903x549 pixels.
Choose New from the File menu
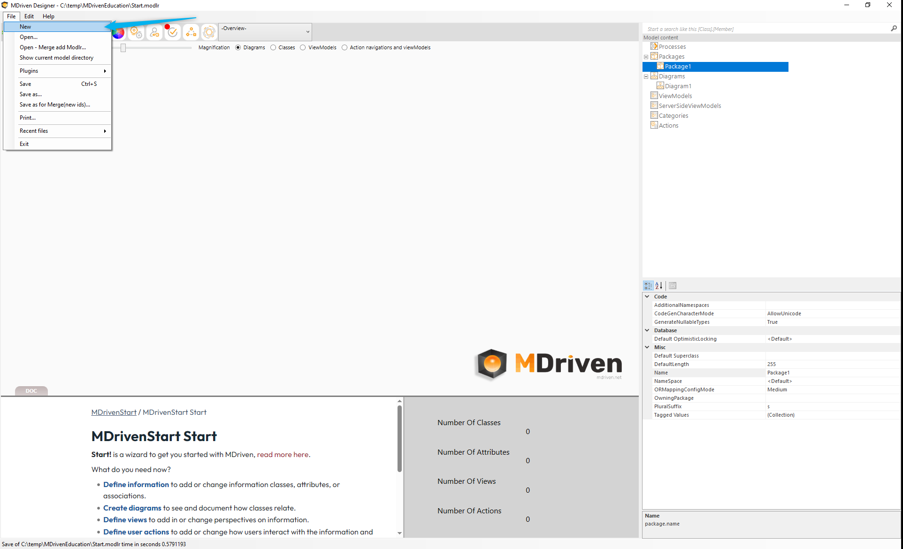(25, 27)
